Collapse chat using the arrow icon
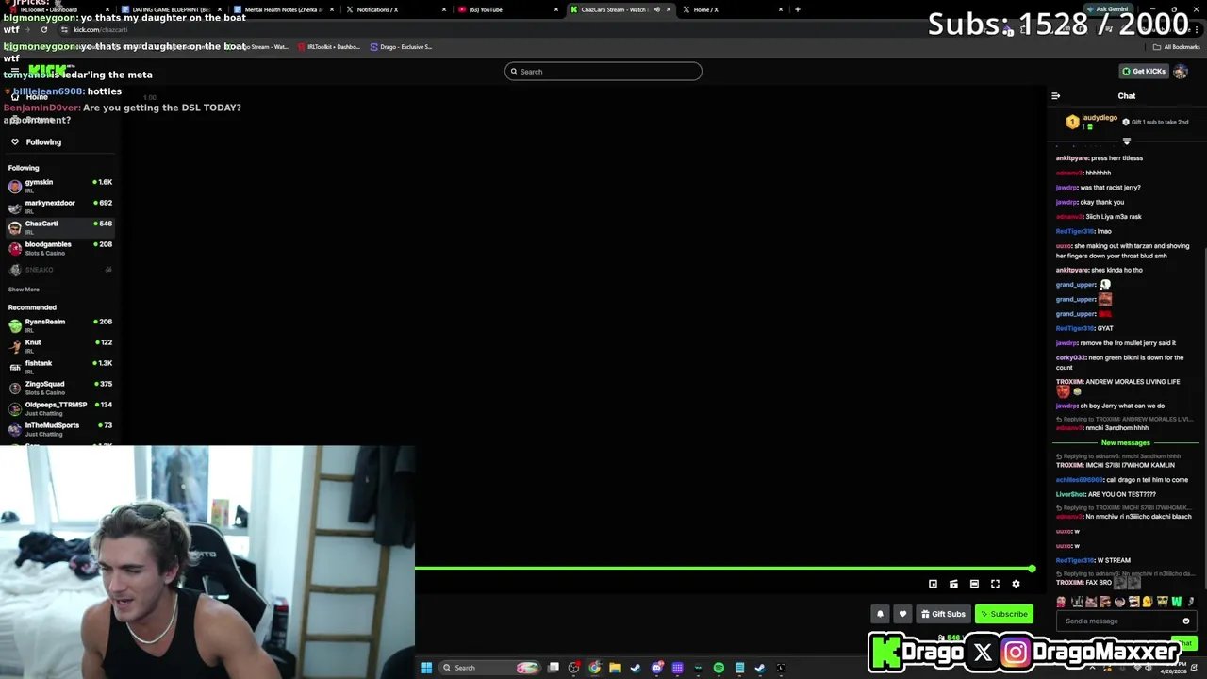 click(x=1055, y=95)
